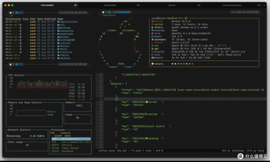This screenshot has width=270, height=162.
Task: Click the %CPU sort header in Processes
Action: [x=58, y=136]
